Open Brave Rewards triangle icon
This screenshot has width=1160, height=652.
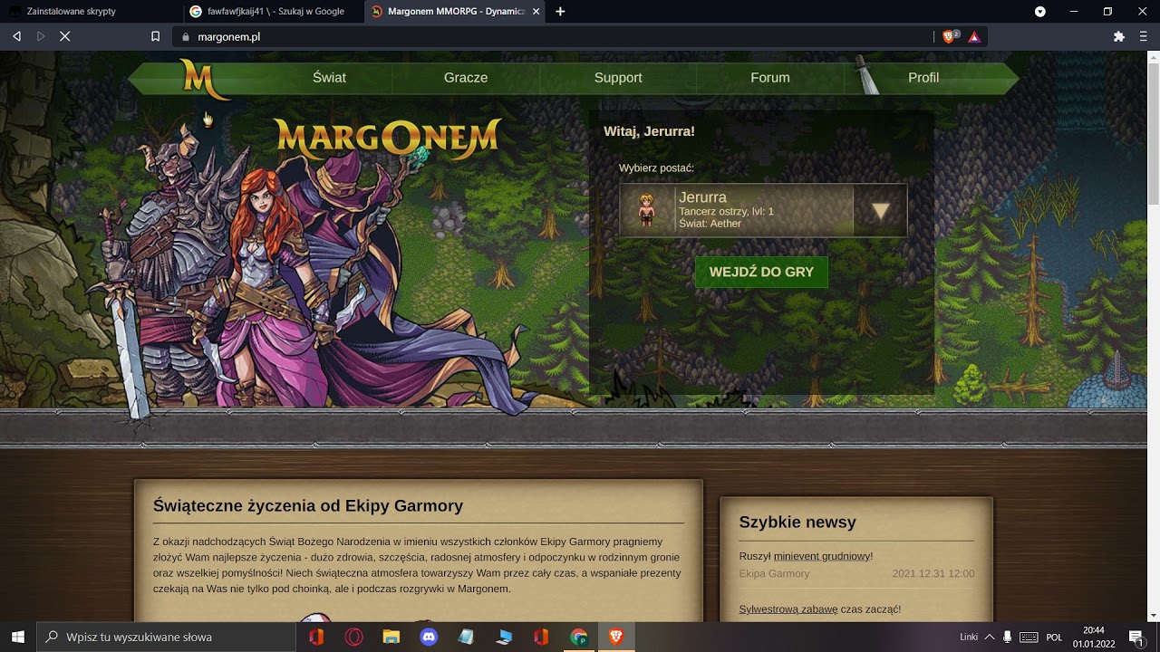click(x=974, y=37)
